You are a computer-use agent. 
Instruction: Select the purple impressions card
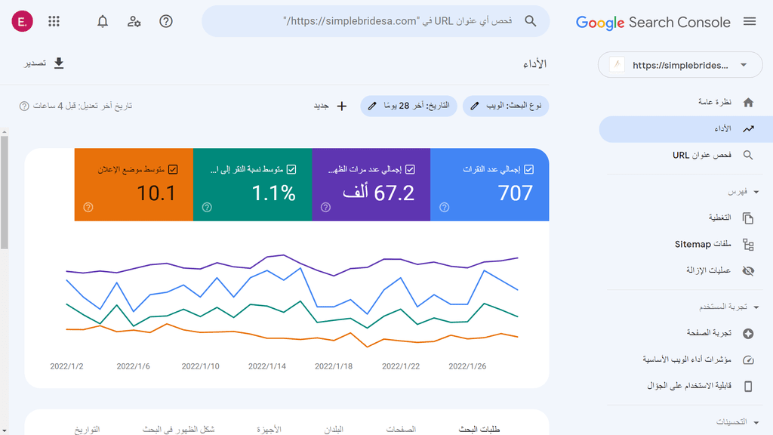(x=371, y=184)
